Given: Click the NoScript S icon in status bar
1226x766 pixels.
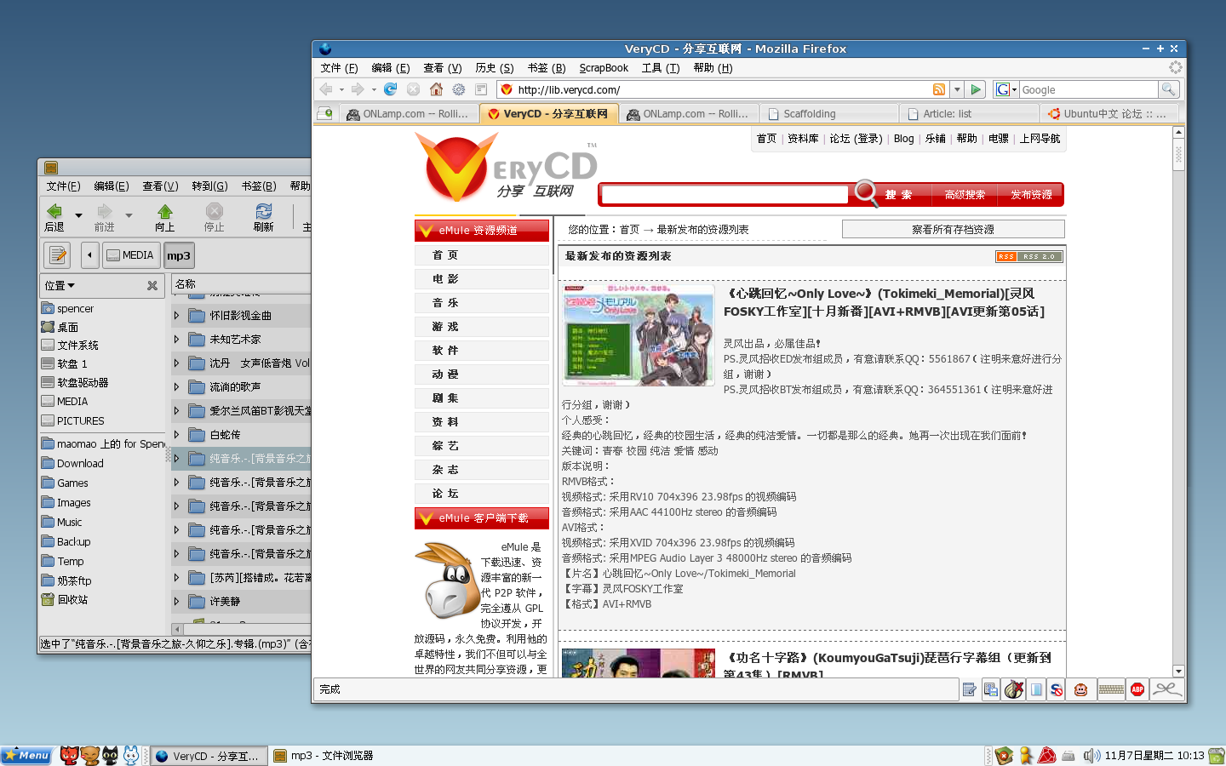Looking at the screenshot, I should 1057,689.
